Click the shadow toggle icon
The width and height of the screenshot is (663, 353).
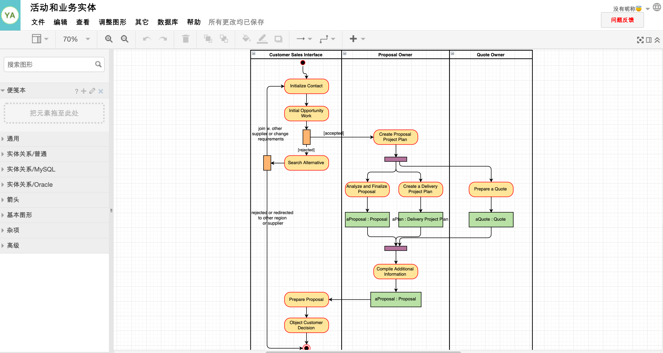(278, 39)
